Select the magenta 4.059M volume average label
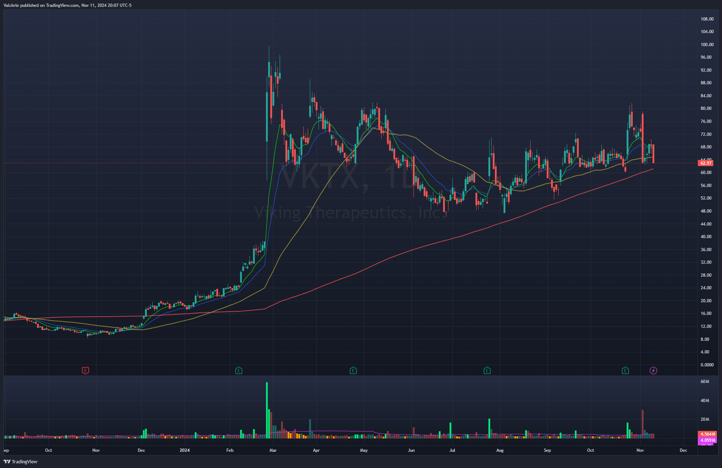This screenshot has height=468, width=722. tap(708, 440)
